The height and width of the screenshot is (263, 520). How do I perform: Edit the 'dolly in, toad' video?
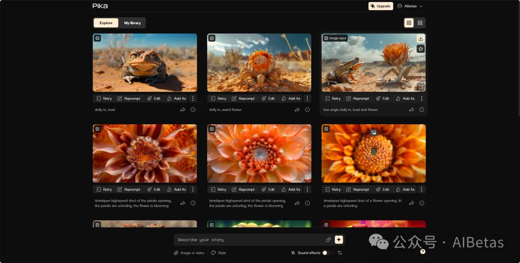pos(154,98)
